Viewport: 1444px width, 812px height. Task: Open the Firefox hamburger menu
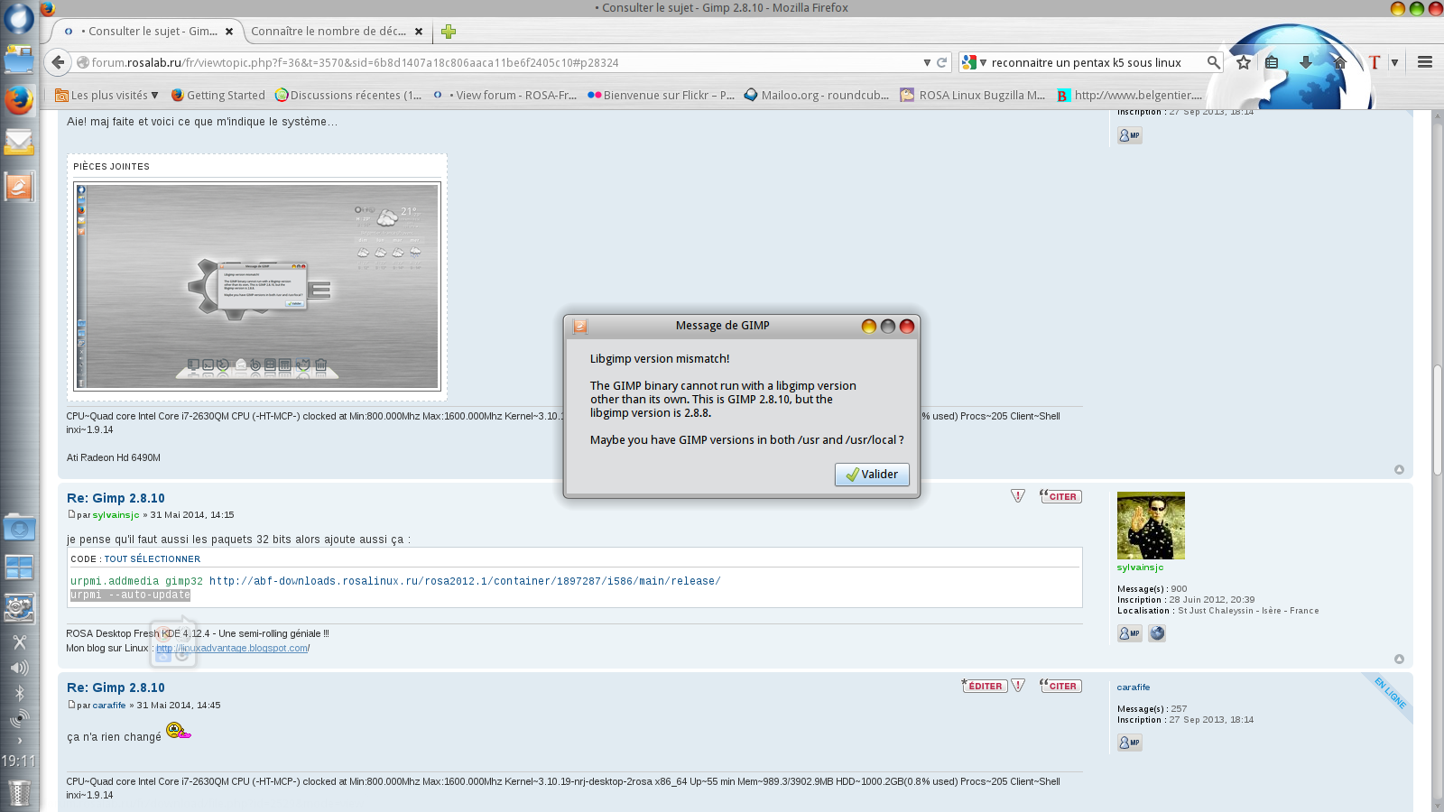1425,62
